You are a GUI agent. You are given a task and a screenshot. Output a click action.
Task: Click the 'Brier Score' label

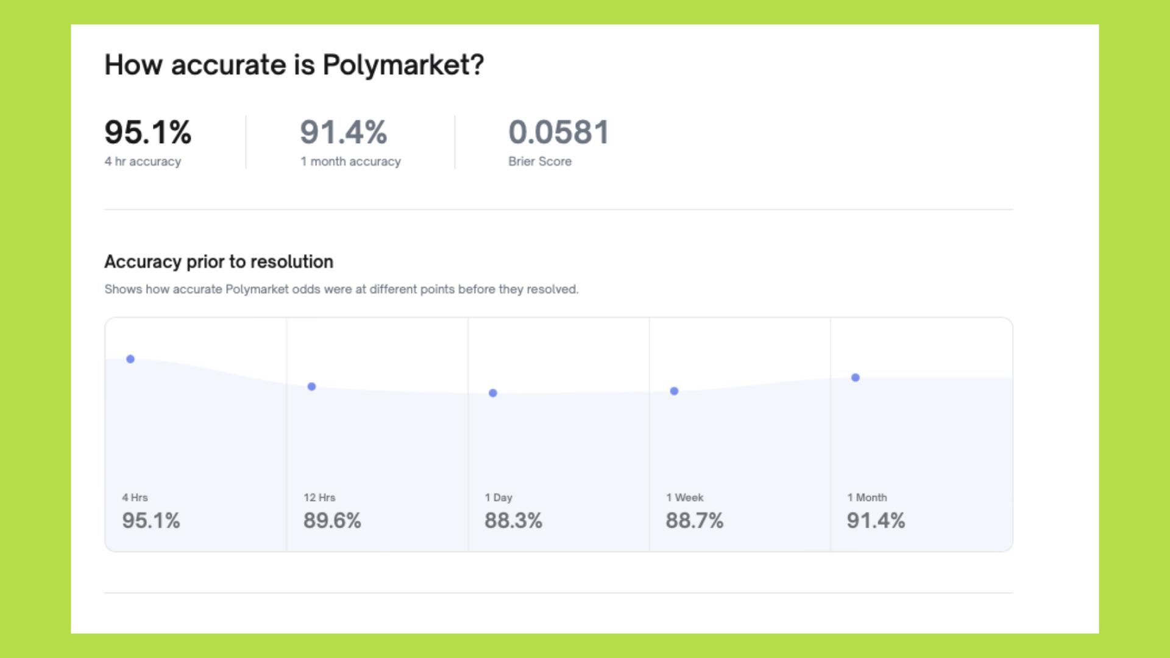tap(541, 161)
